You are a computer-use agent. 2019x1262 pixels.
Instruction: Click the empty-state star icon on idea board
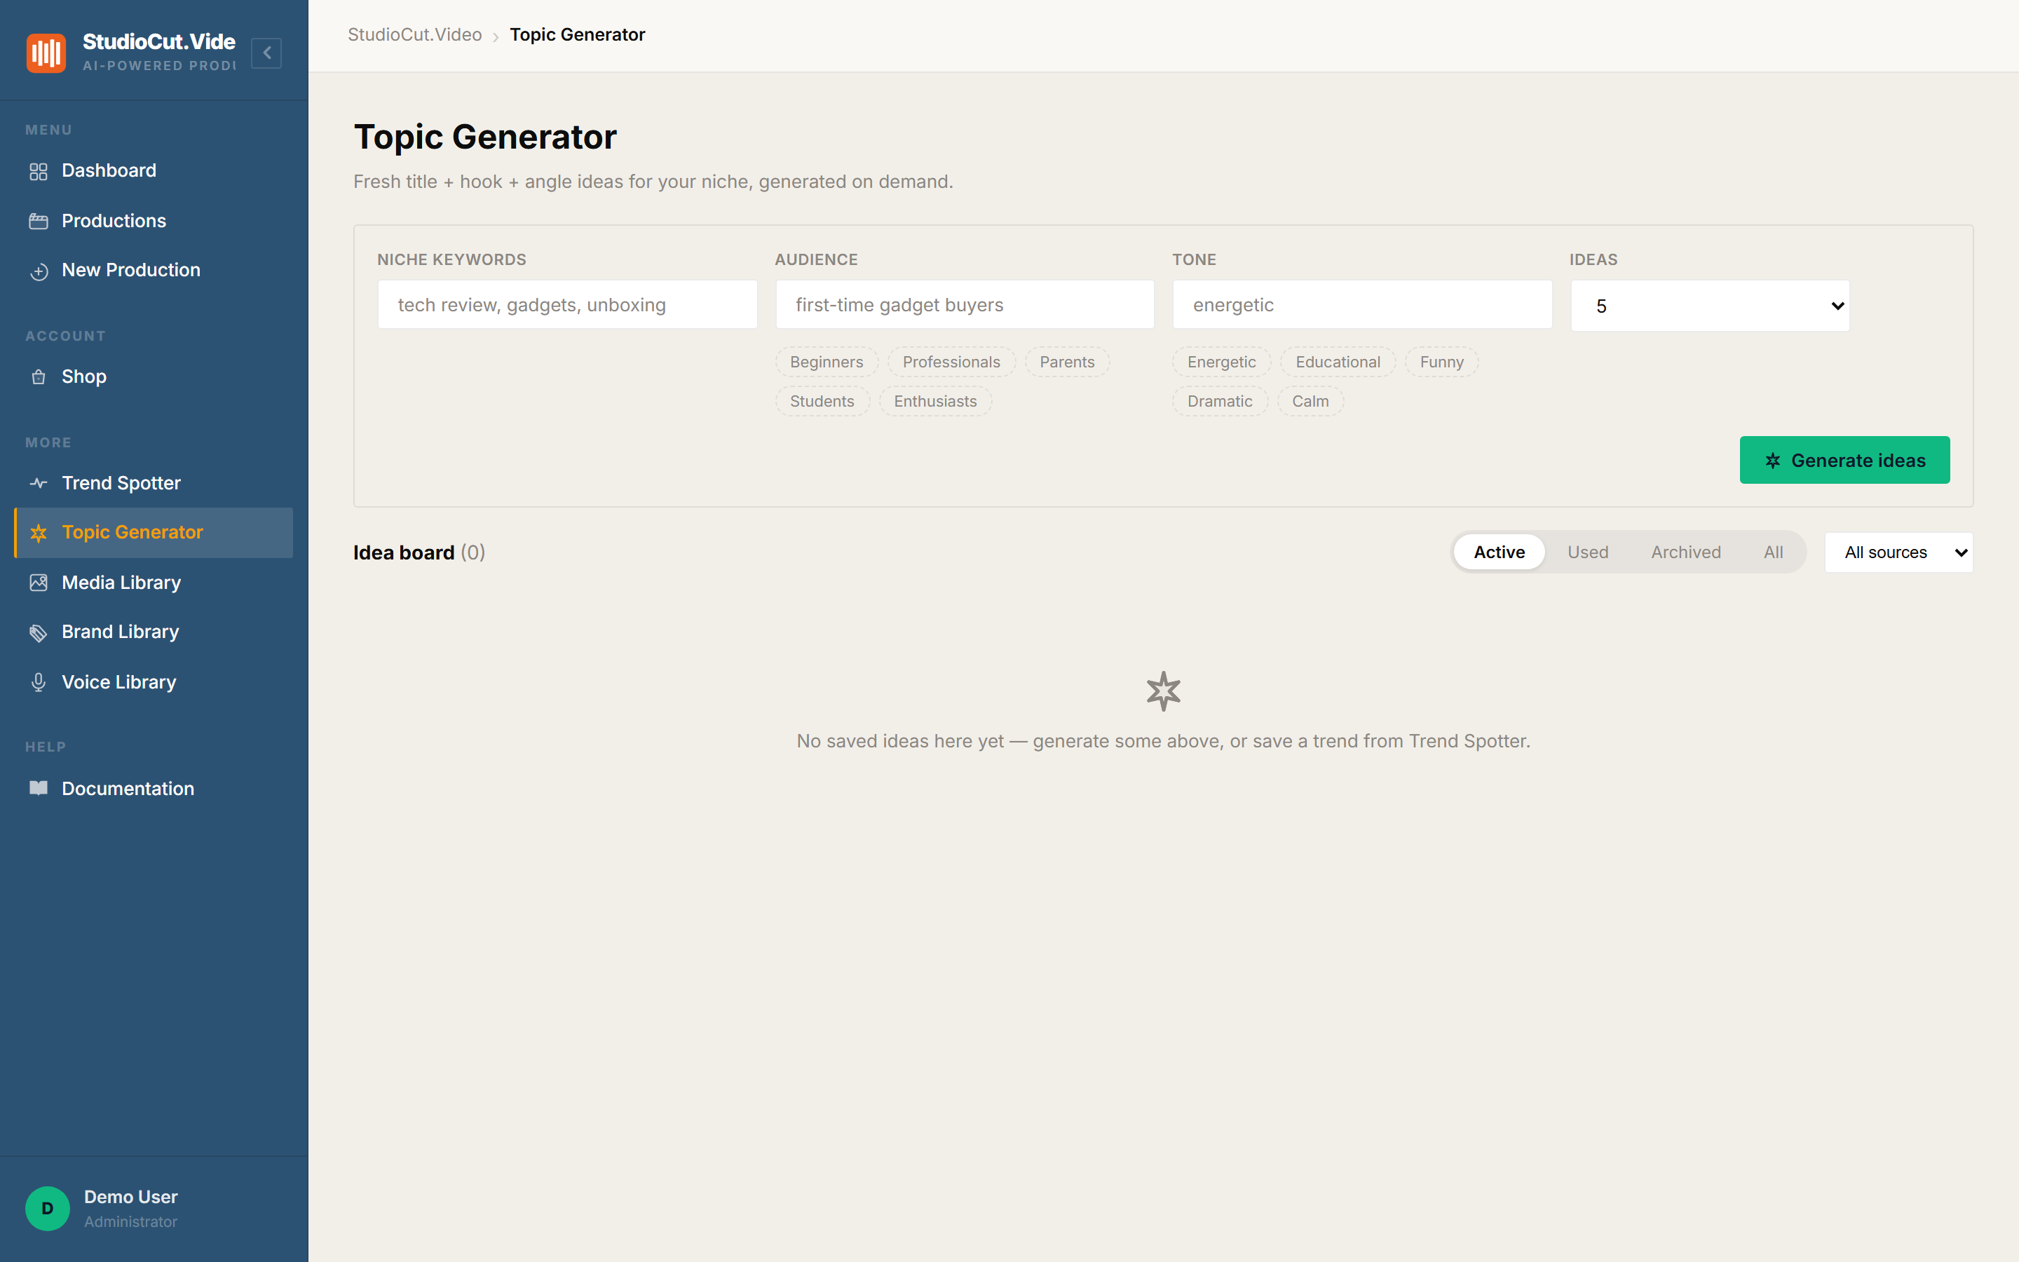click(1163, 692)
